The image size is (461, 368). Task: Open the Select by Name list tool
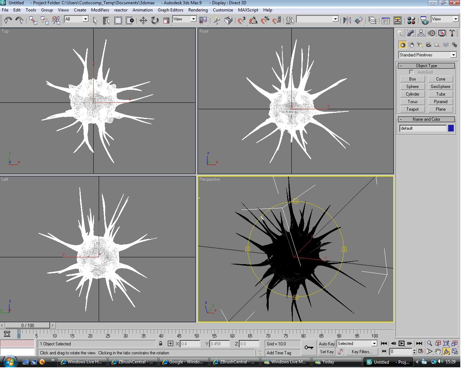pos(107,20)
